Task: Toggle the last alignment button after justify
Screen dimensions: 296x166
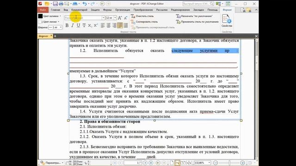Action: click(125, 25)
